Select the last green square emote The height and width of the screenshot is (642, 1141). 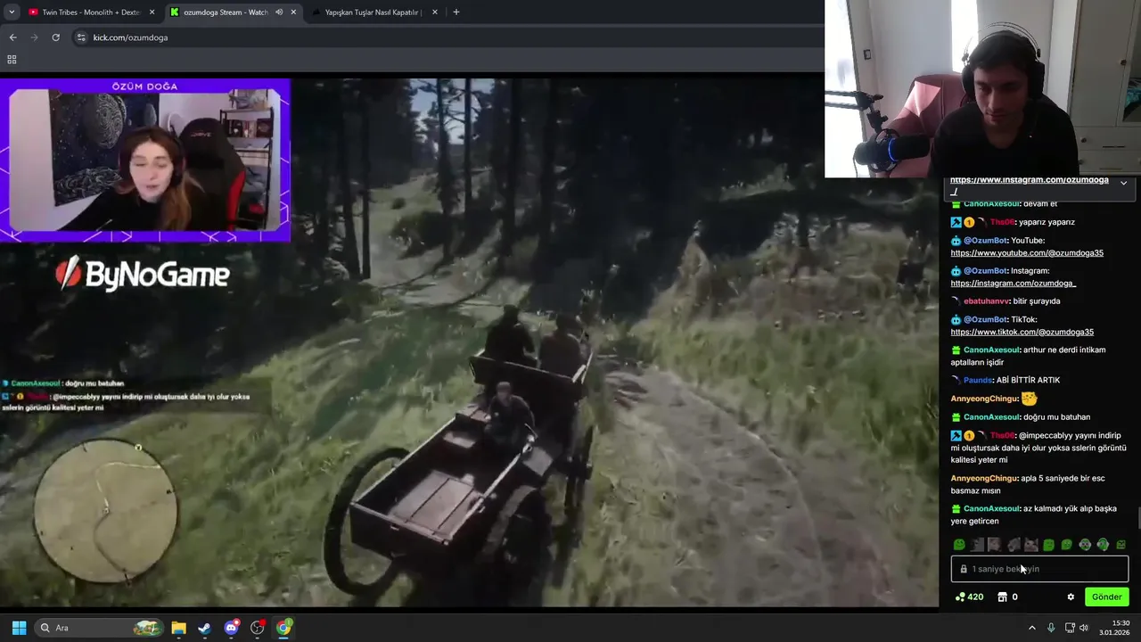(x=1120, y=545)
